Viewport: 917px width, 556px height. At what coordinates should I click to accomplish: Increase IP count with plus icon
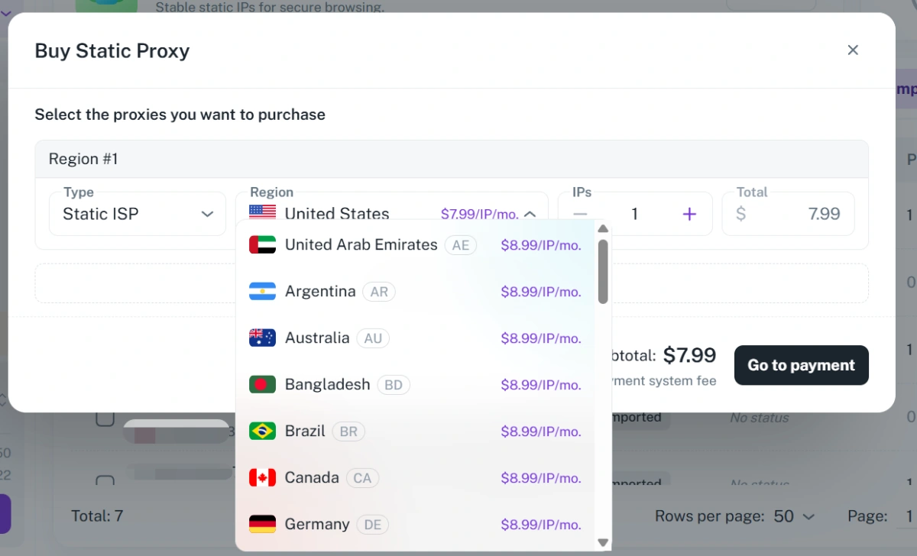coord(689,214)
